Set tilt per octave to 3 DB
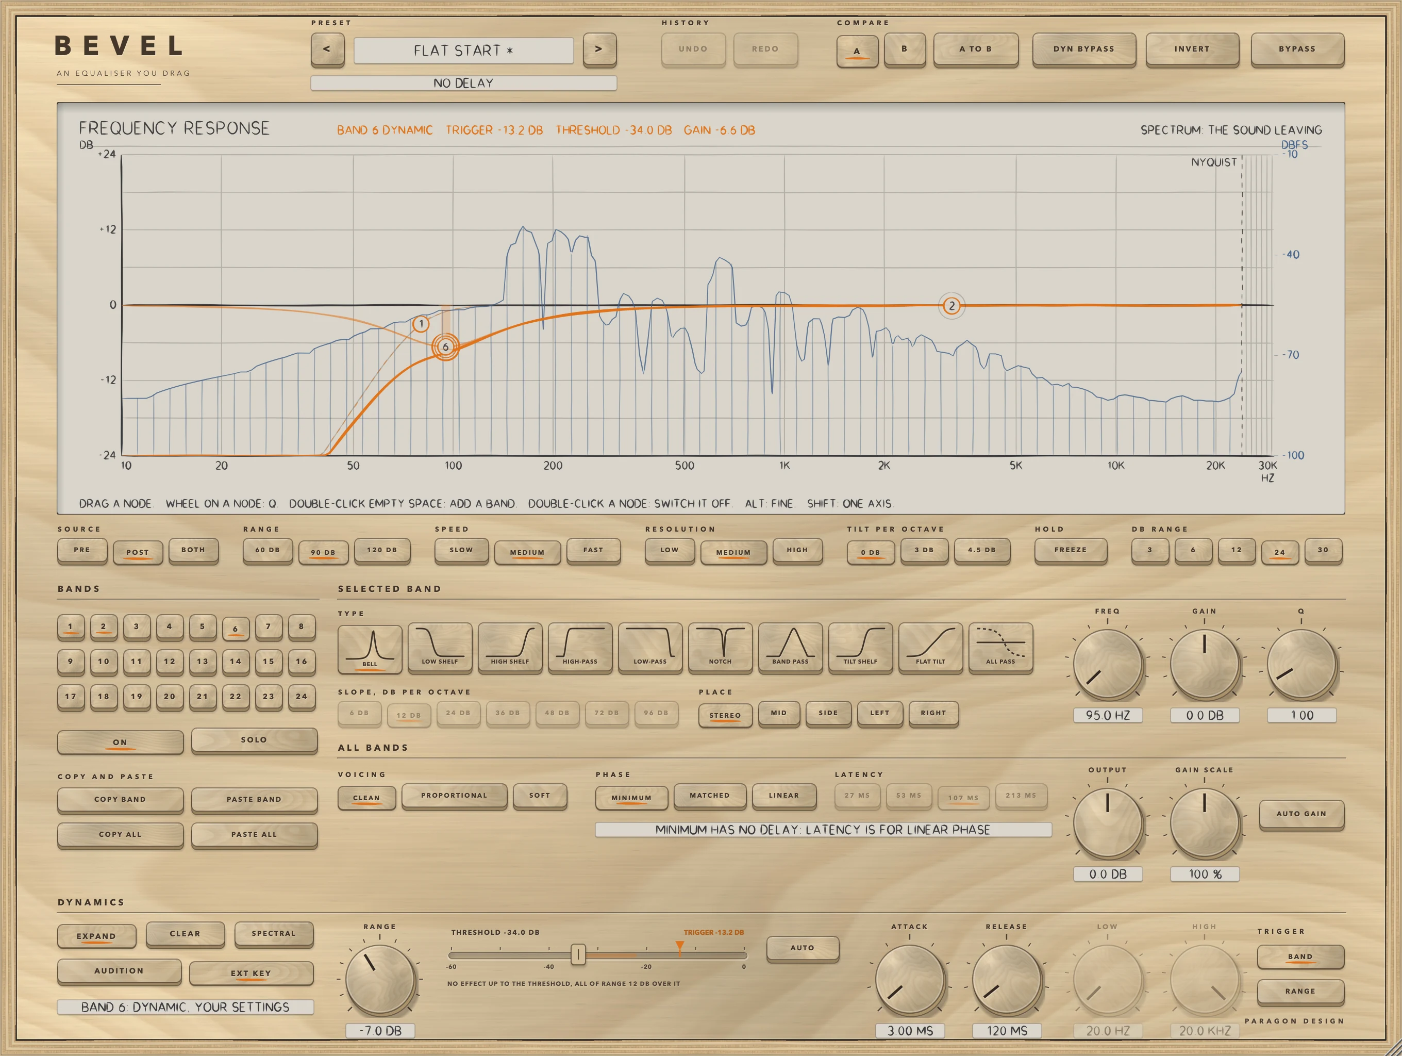This screenshot has width=1402, height=1056. click(x=924, y=550)
